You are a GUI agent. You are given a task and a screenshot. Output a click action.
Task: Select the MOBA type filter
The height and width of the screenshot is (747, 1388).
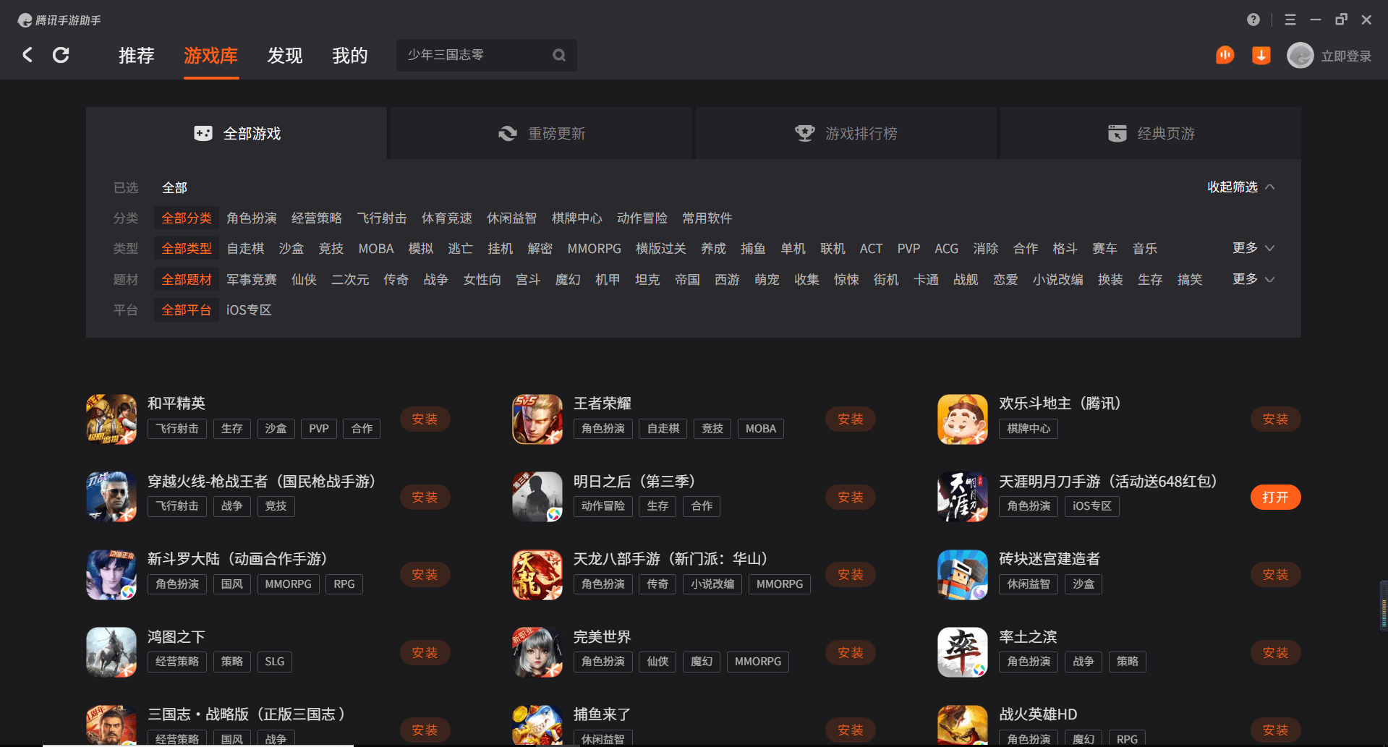(x=376, y=249)
